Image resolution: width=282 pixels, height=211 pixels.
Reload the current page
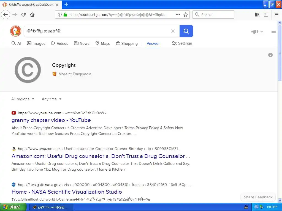24,15
